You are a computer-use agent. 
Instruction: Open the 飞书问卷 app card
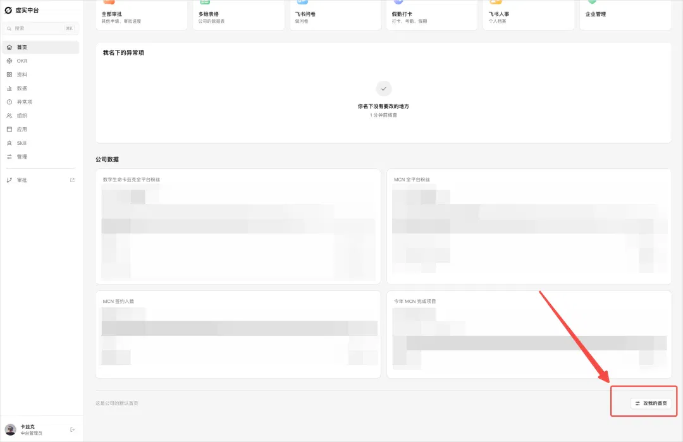pos(335,15)
